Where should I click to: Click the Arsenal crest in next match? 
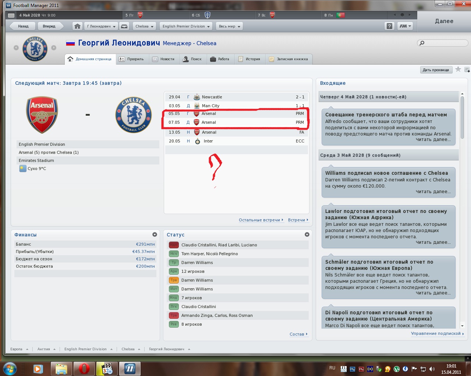[42, 115]
